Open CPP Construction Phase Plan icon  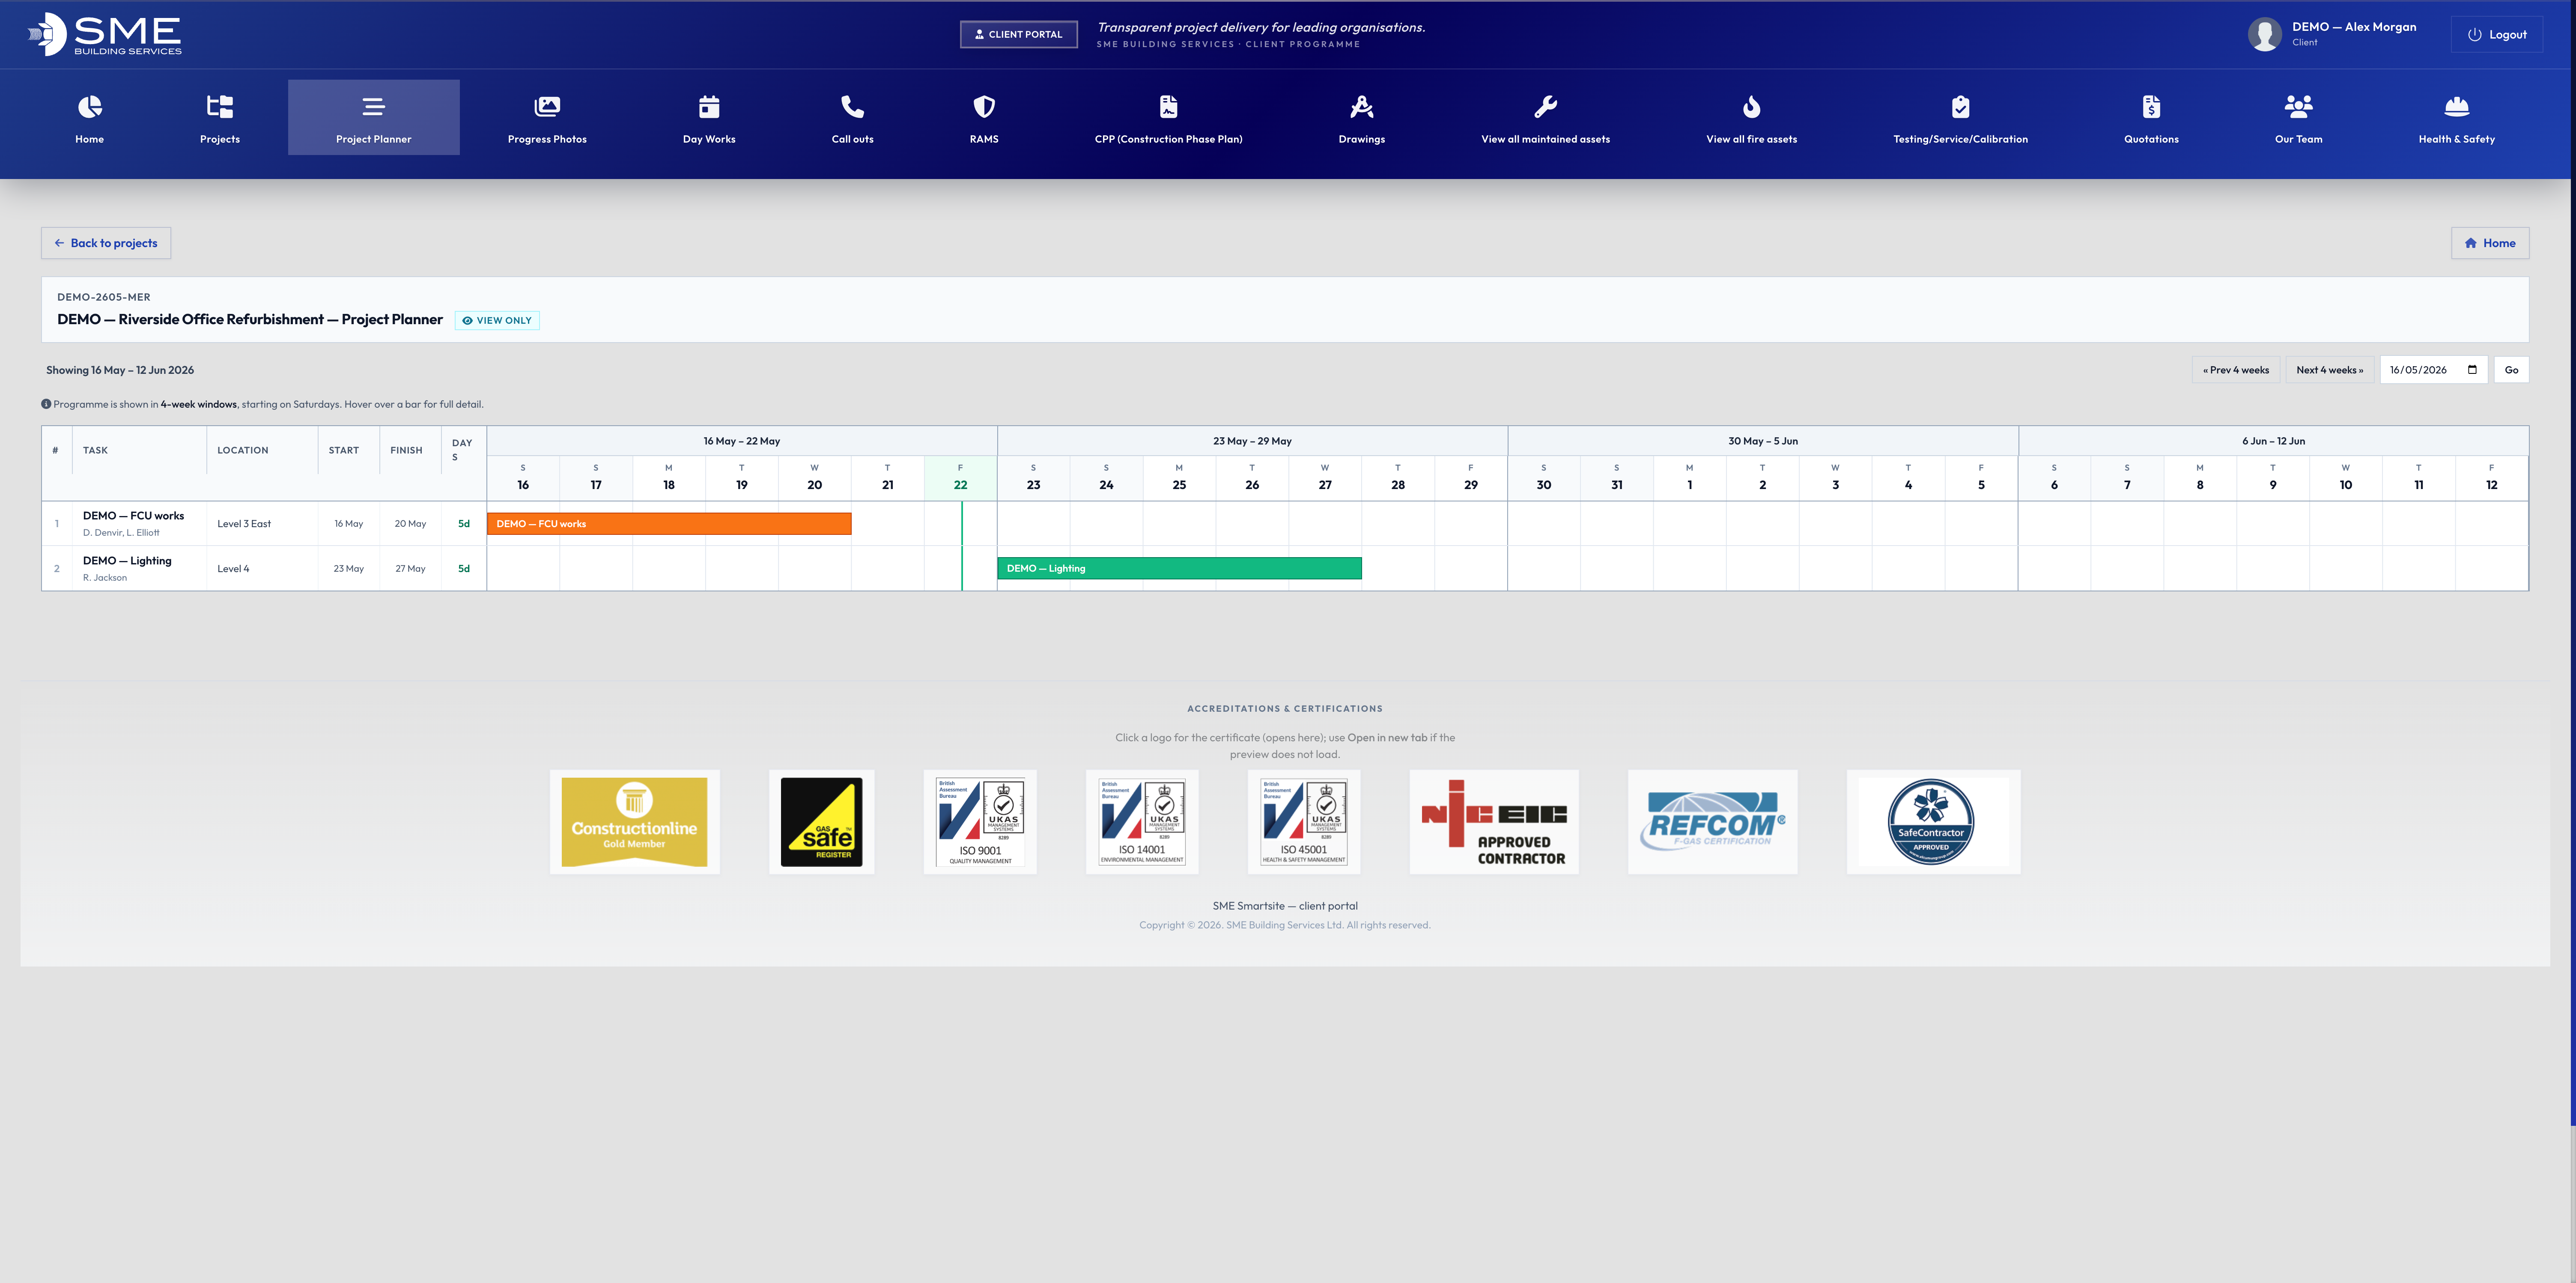coord(1168,106)
